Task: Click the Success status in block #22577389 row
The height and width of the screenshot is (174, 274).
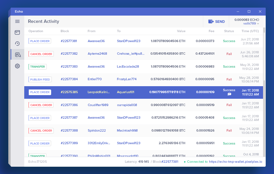Action: (229, 143)
